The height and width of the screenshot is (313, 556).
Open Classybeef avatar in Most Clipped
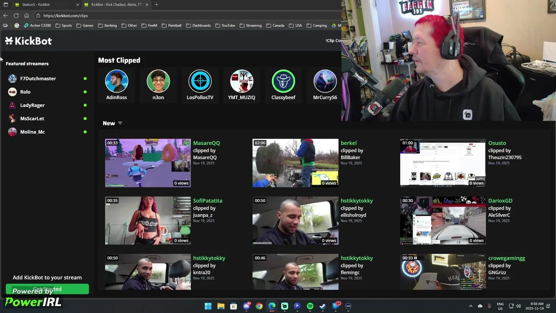(x=283, y=81)
